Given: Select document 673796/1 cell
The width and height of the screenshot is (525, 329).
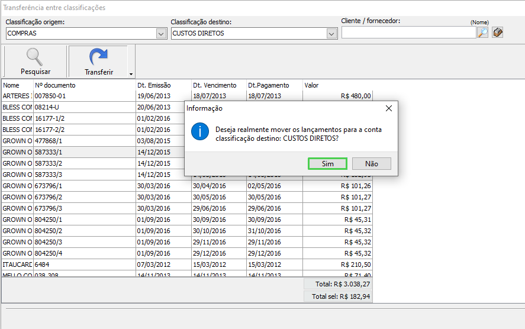Looking at the screenshot, I should click(85, 186).
